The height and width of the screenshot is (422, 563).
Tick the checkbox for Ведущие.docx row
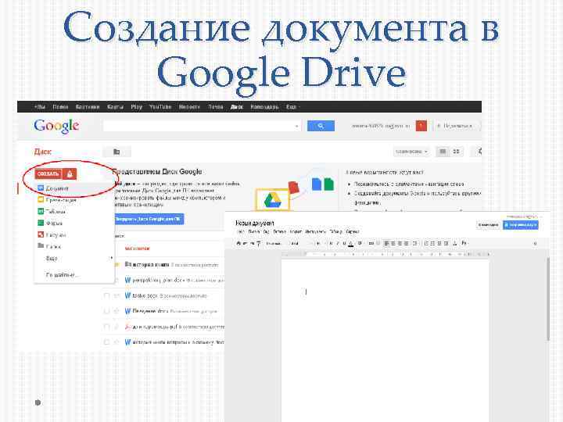tap(106, 312)
